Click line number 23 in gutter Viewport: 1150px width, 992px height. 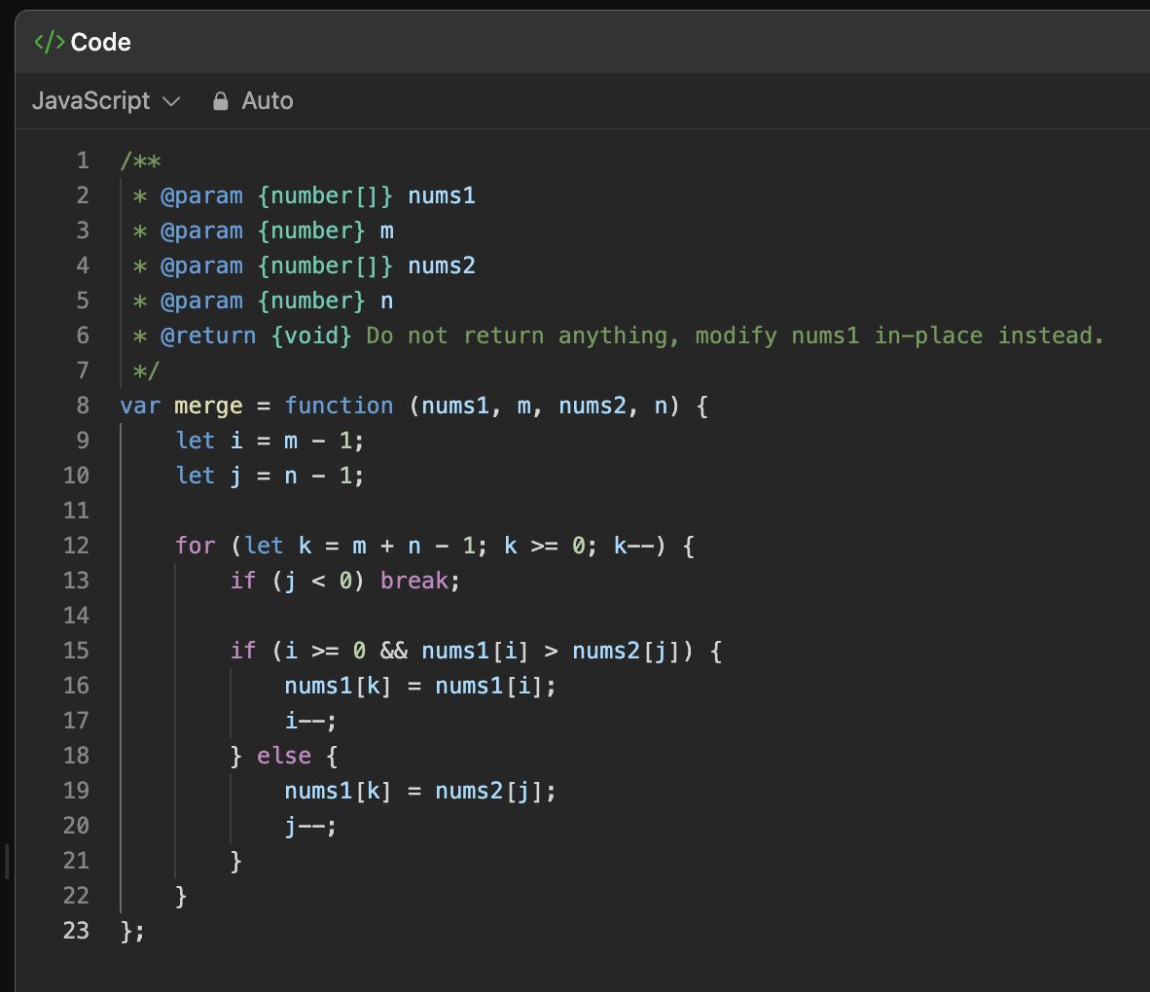[76, 931]
